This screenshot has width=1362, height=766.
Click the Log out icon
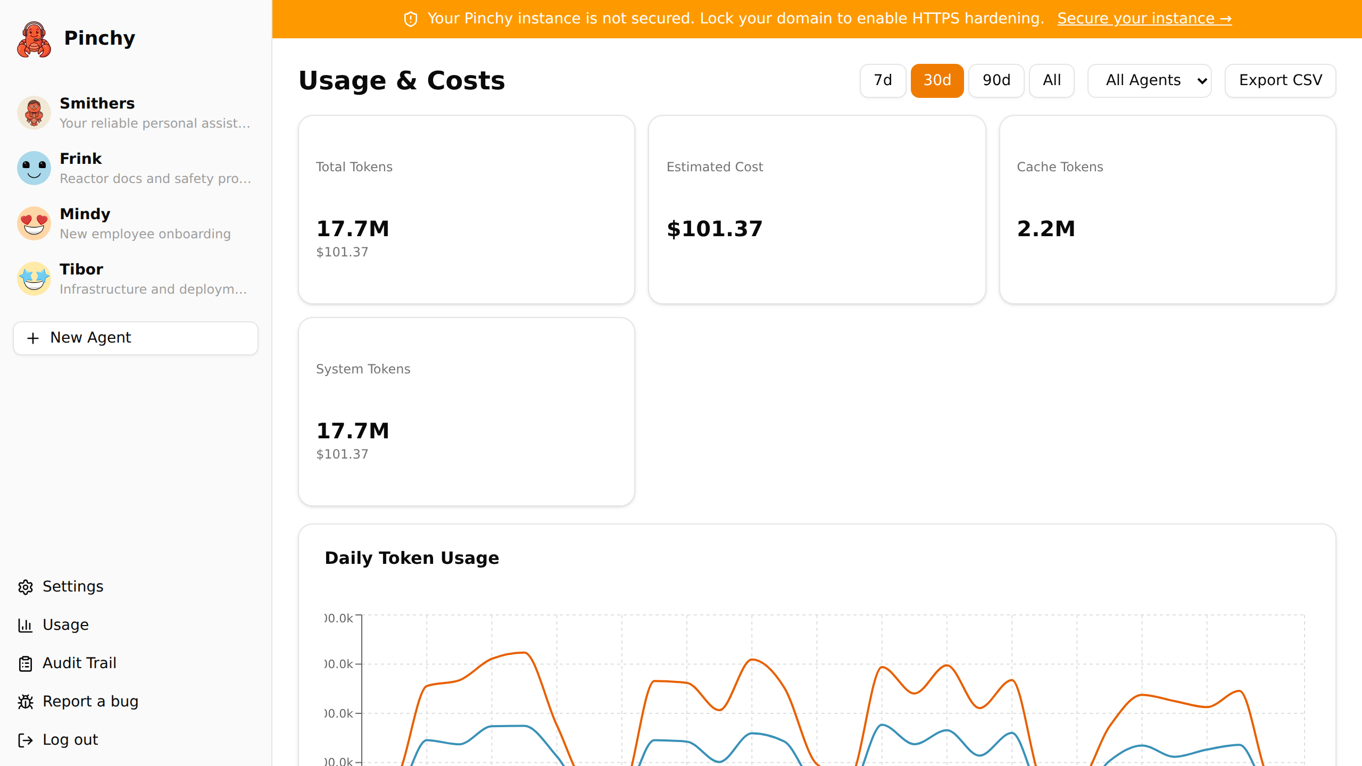pos(26,740)
